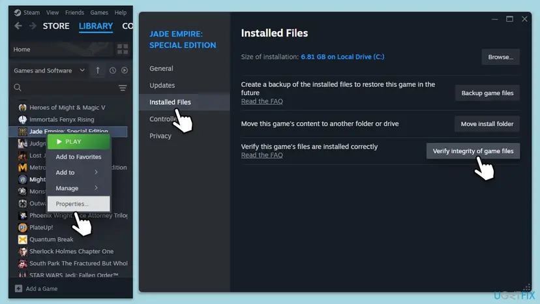The height and width of the screenshot is (304, 540).
Task: Open Read the FAQ link under verify
Action: [x=262, y=155]
